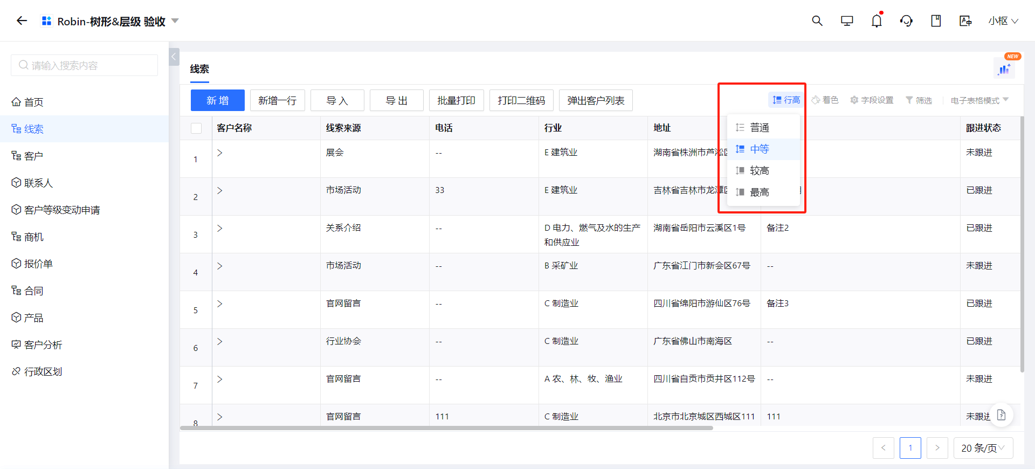Click the 导入 button

tap(337, 100)
